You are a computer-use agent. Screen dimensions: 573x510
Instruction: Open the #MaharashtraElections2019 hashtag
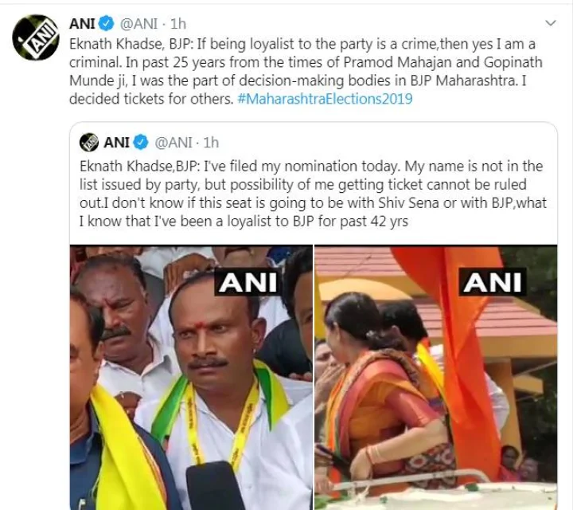pyautogui.click(x=325, y=99)
